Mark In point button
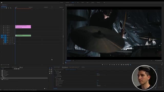The width and height of the screenshot is (164, 92). pos(105,65)
